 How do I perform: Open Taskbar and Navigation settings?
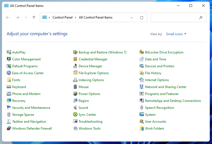click(29, 121)
